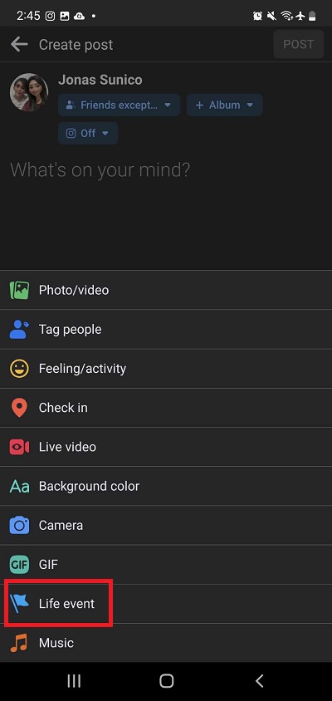Open the 'Friends except...' audience dropdown

(119, 105)
